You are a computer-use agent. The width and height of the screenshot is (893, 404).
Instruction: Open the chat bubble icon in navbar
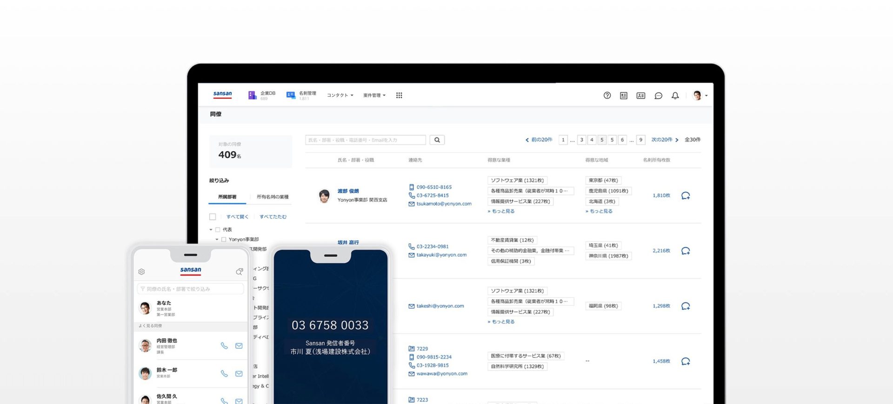658,96
